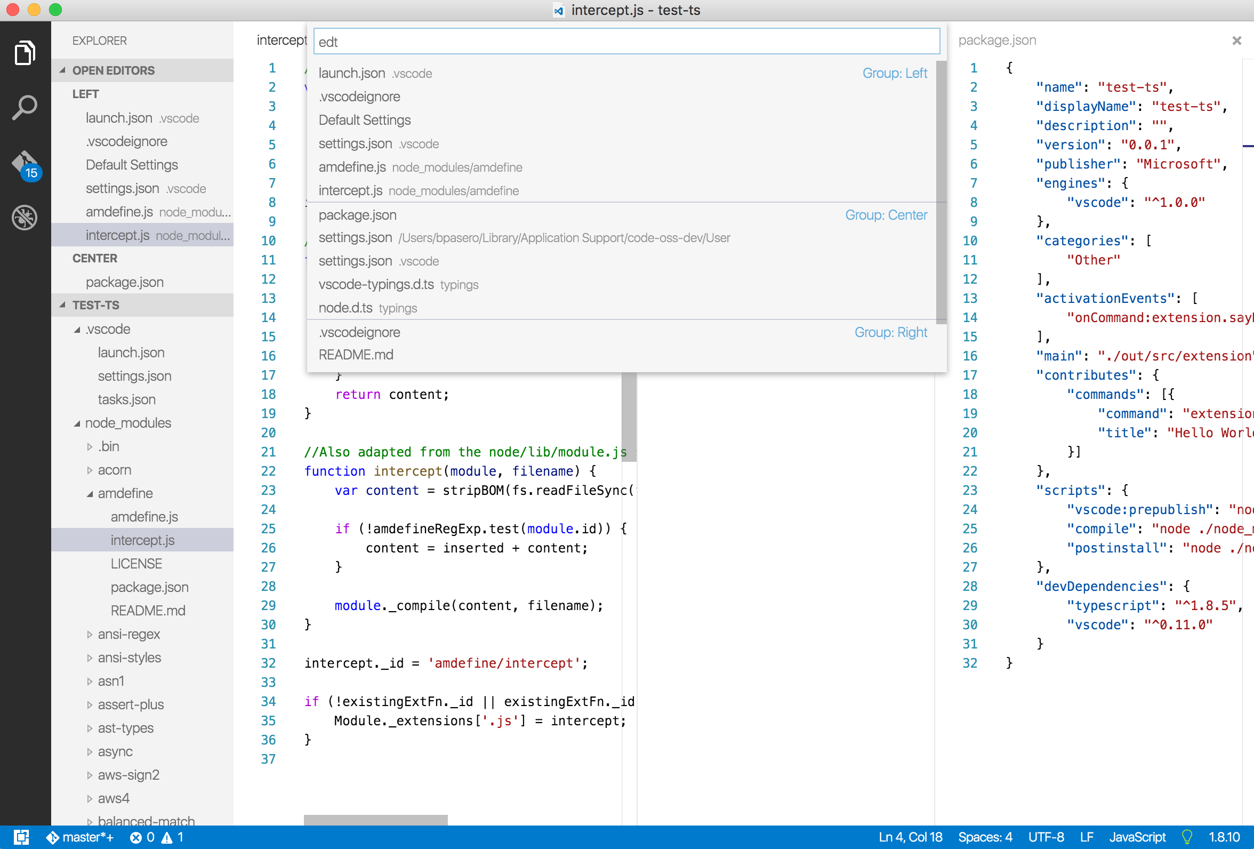Image resolution: width=1254 pixels, height=849 pixels.
Task: Click the Spaces: 4 indentation setting
Action: pos(985,837)
